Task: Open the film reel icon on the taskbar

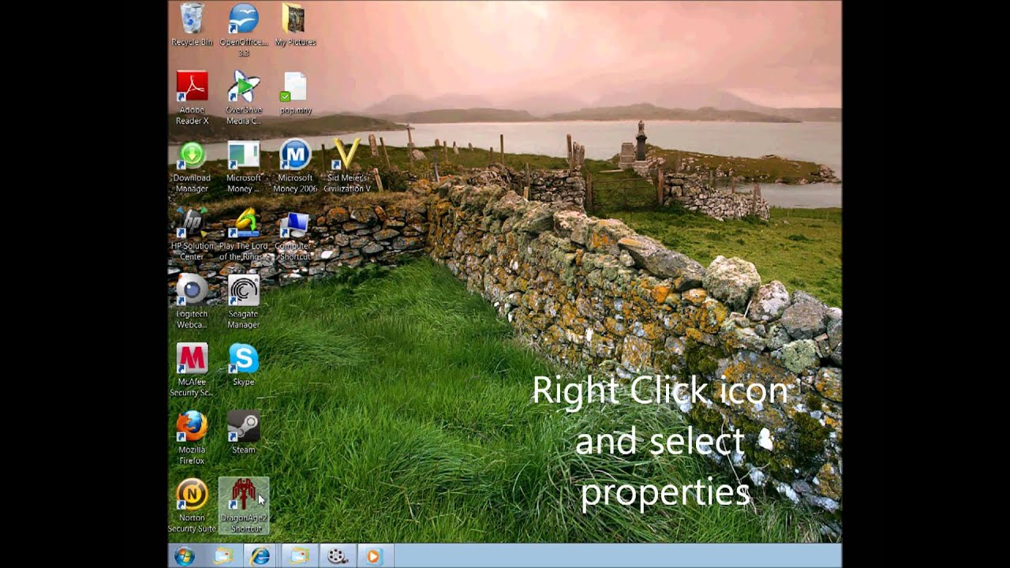Action: tap(338, 556)
